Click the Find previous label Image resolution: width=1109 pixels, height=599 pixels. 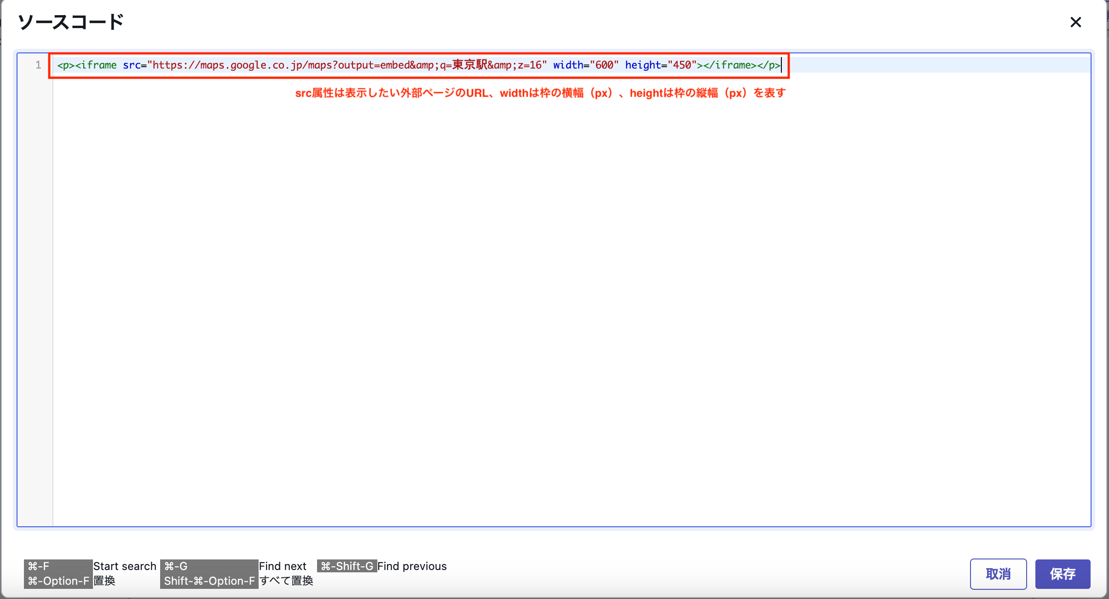point(412,566)
